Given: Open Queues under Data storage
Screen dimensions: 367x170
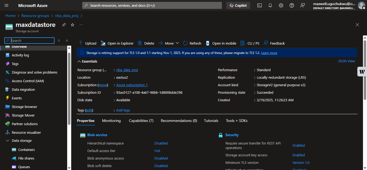Looking at the screenshot, I should (x=24, y=167).
